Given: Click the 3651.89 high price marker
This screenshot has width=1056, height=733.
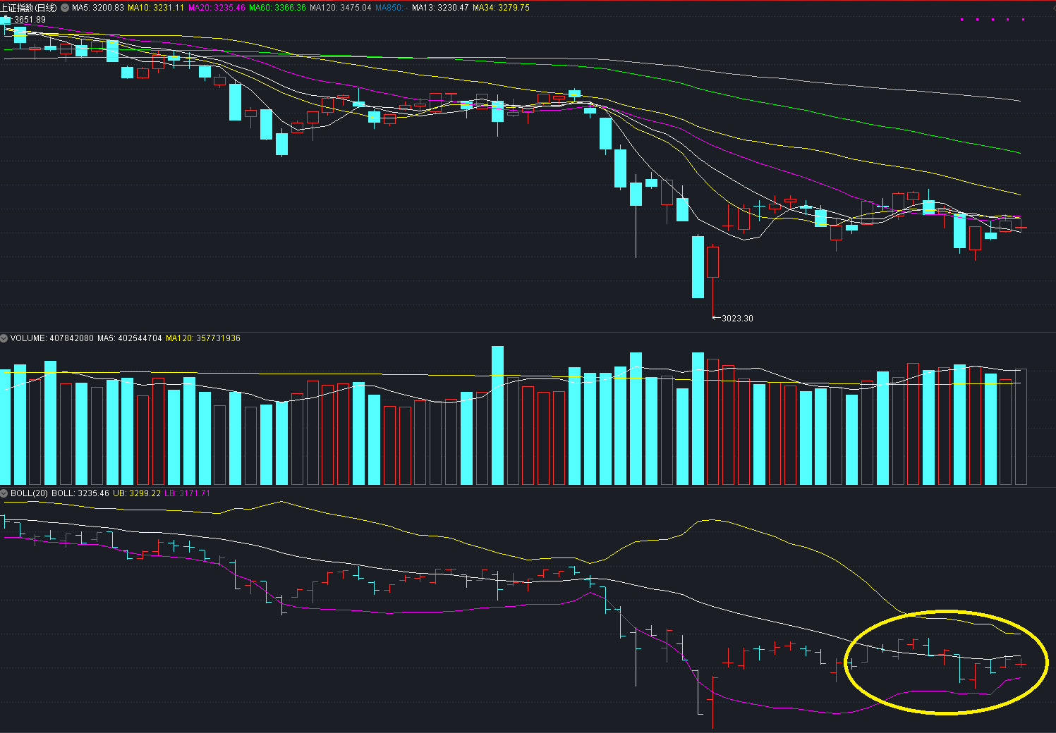Looking at the screenshot, I should (x=30, y=20).
